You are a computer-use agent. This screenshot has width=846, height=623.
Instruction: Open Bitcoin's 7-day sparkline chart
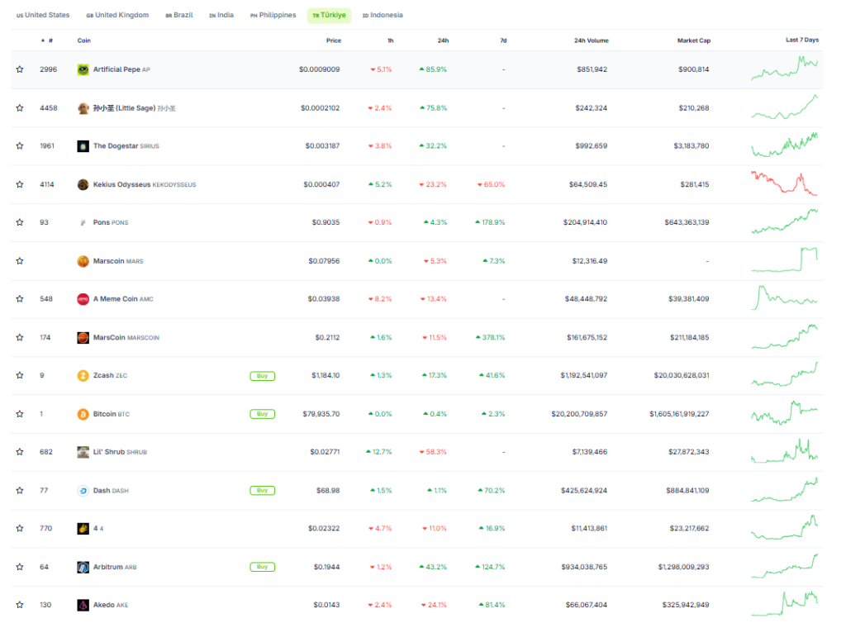click(x=785, y=413)
